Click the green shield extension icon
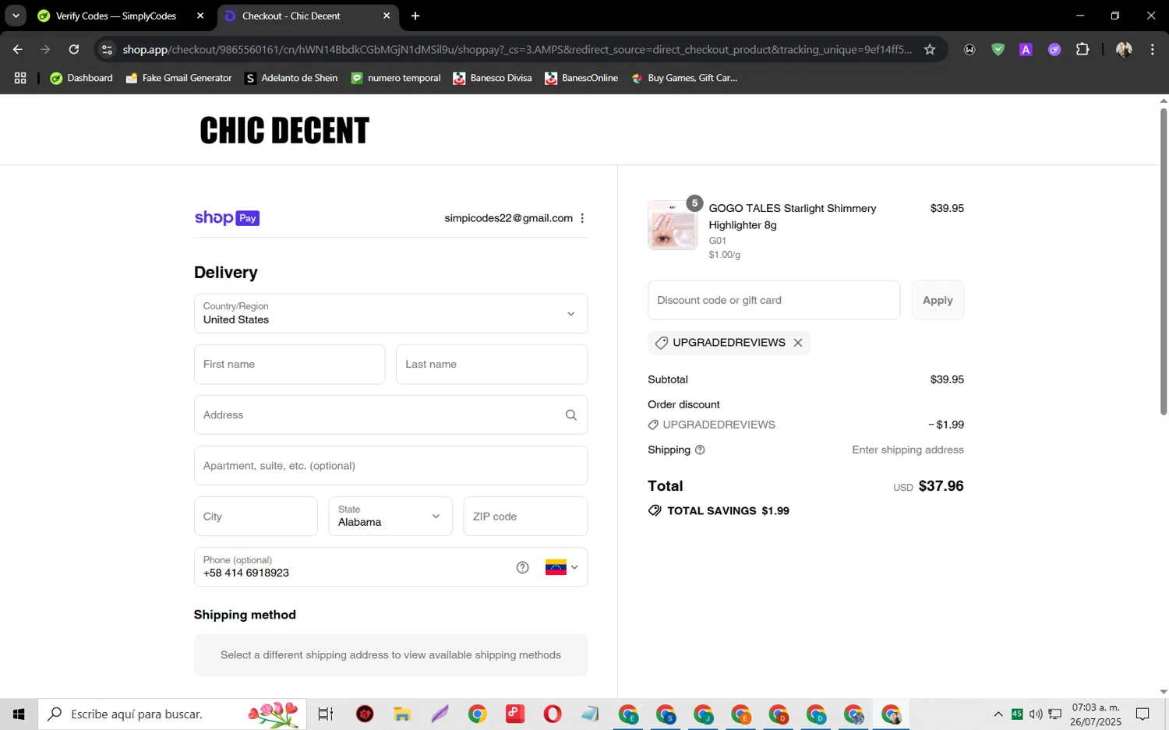The height and width of the screenshot is (730, 1169). point(998,49)
